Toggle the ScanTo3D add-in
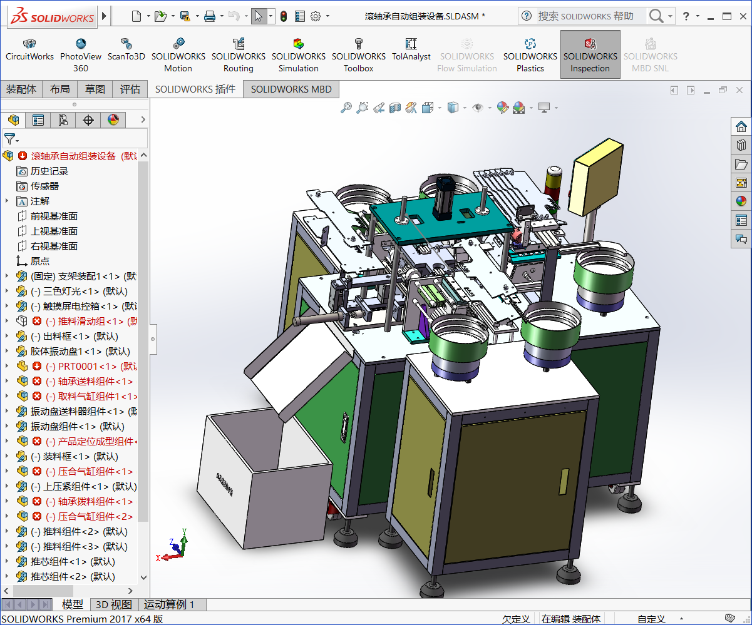 click(126, 50)
